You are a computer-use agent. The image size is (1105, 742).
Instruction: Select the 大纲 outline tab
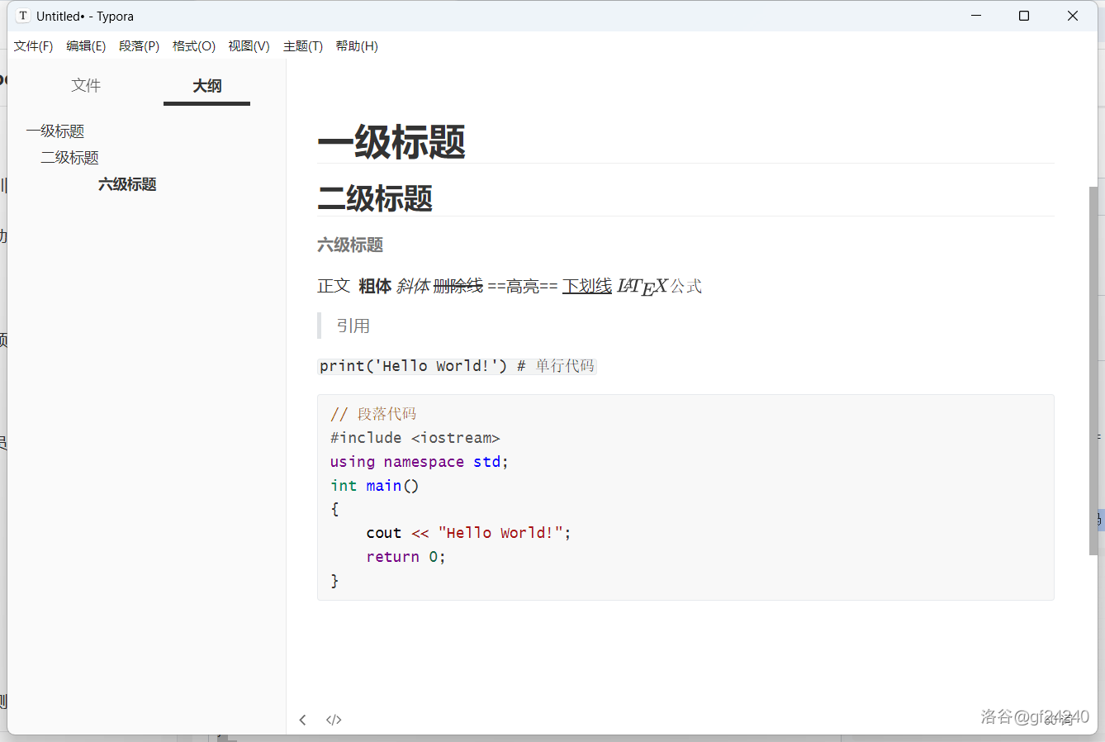click(x=206, y=86)
